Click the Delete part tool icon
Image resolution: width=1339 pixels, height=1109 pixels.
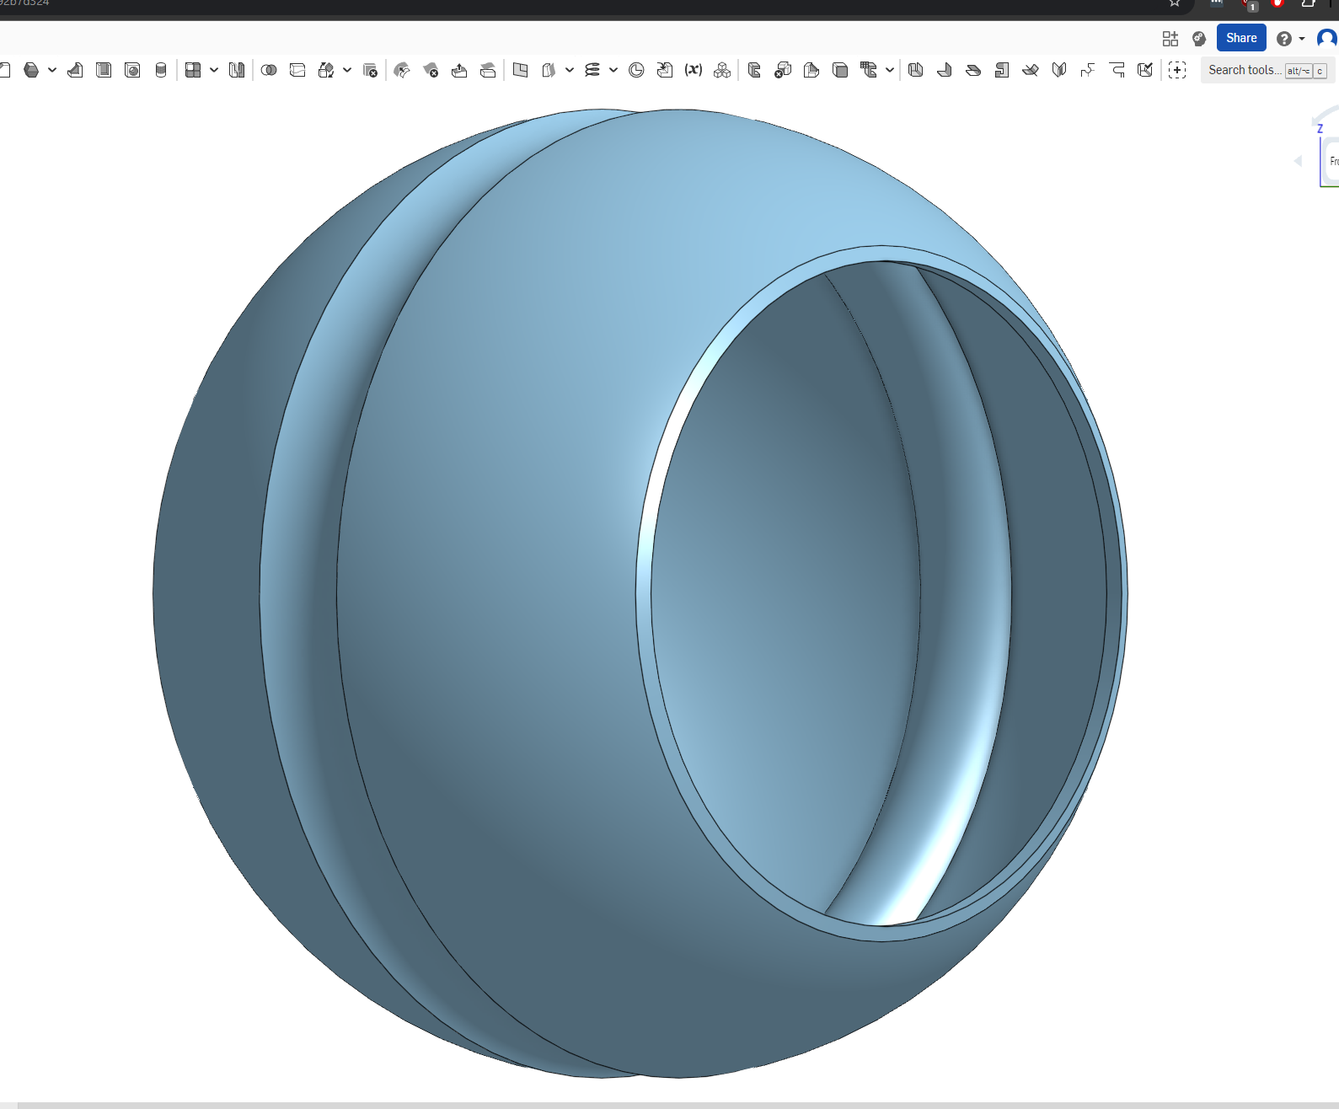[370, 70]
